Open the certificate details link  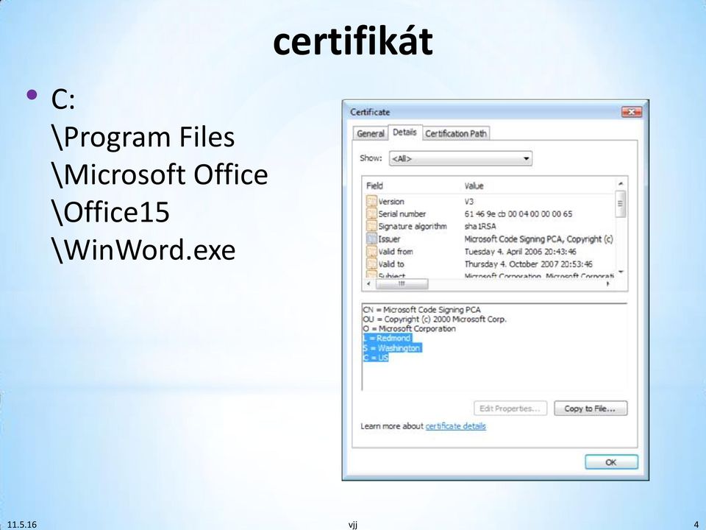pyautogui.click(x=456, y=426)
